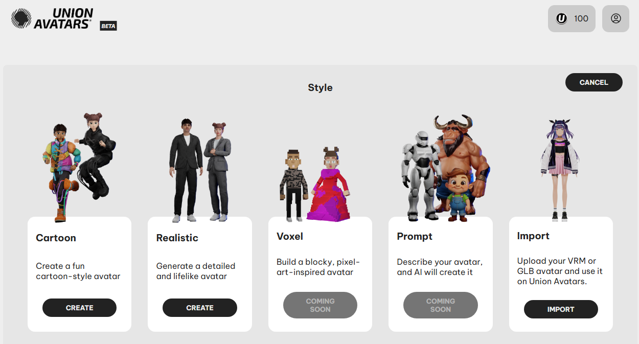This screenshot has width=639, height=344.
Task: Cancel the style selection
Action: (594, 82)
